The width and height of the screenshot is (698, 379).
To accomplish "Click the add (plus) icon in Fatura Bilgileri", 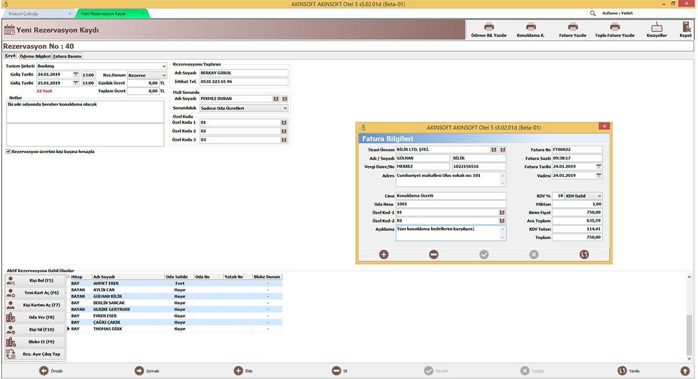I will point(384,254).
